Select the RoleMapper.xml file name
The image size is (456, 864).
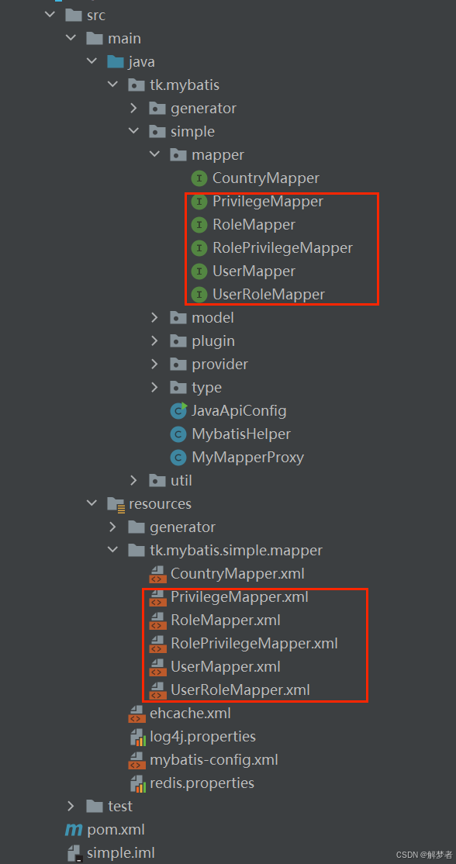226,620
